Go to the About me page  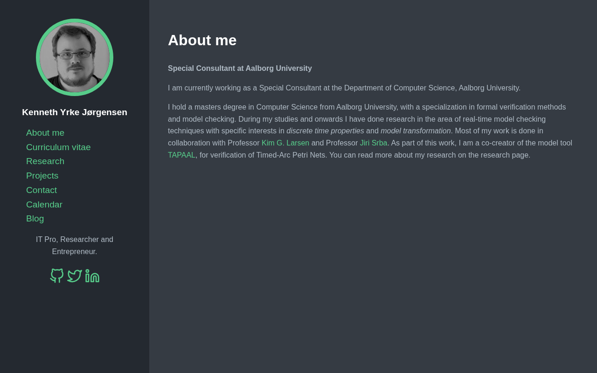coord(45,133)
